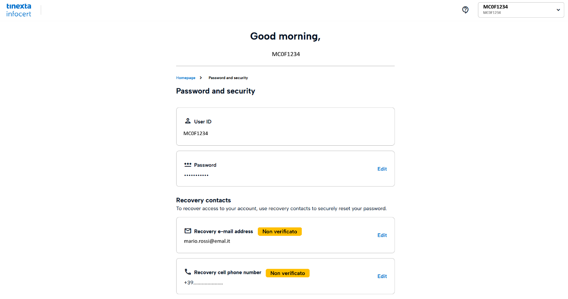Screen dimensions: 568x299
Task: Click the e-mail Non verificato badge
Action: pos(280,231)
